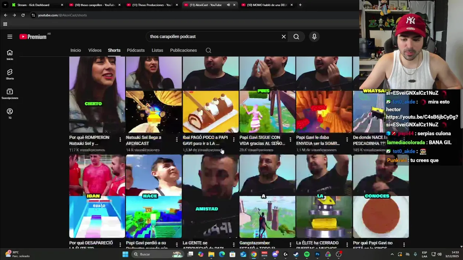Reload the page using the refresh icon
The height and width of the screenshot is (260, 463).
pos(23,15)
